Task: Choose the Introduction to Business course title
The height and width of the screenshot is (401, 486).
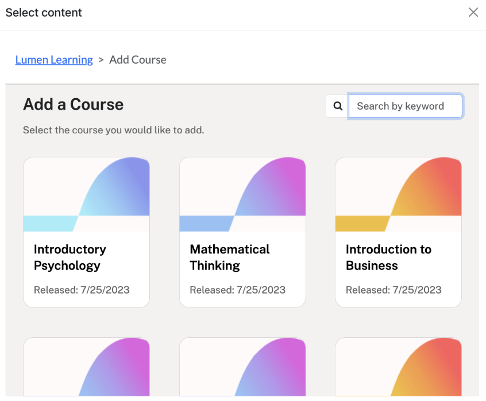Action: [x=388, y=257]
